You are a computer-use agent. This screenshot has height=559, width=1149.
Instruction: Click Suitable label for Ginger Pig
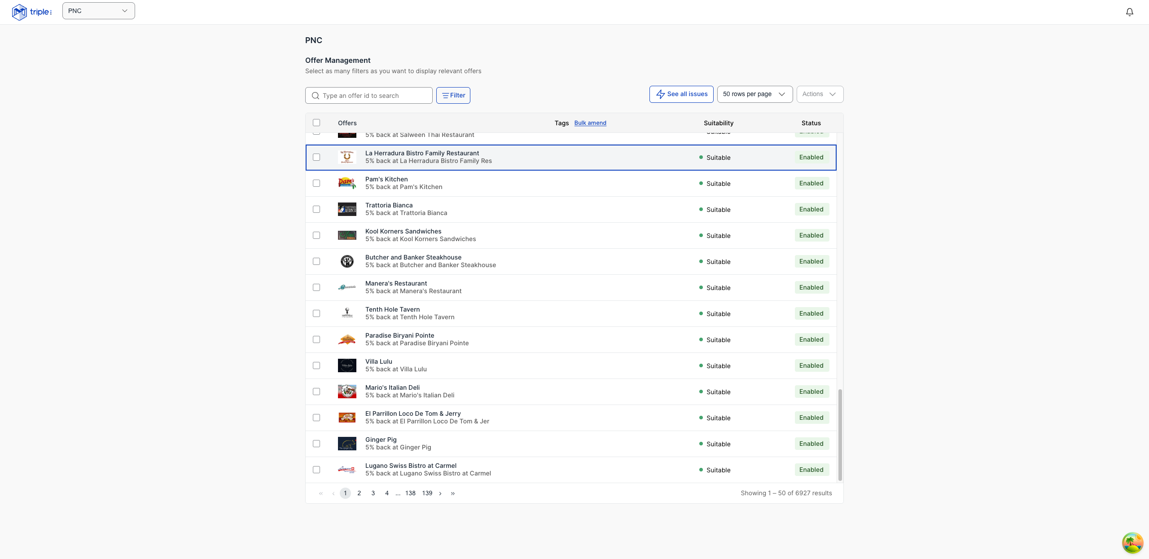pyautogui.click(x=718, y=444)
